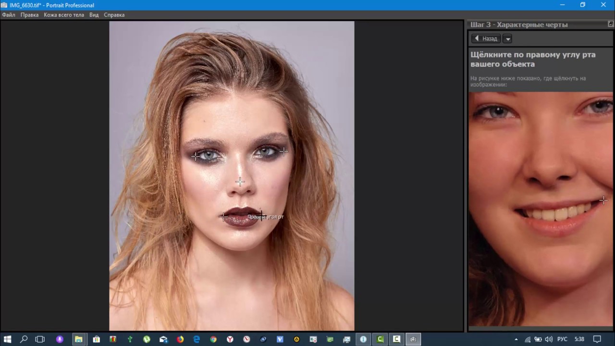Image resolution: width=615 pixels, height=346 pixels.
Task: Open the Кожа всего тела menu
Action: coord(64,15)
